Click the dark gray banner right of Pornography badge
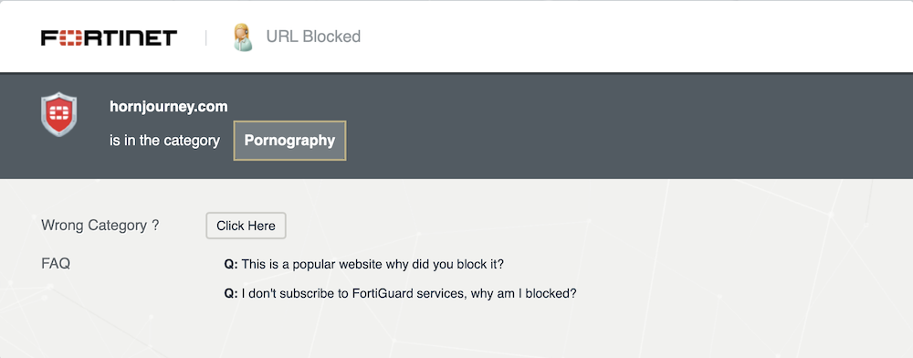The height and width of the screenshot is (358, 913). 629,141
